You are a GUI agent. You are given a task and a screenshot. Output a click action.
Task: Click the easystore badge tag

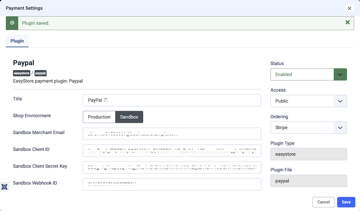(22, 73)
